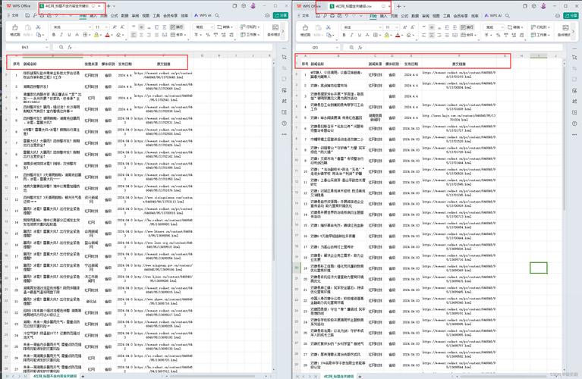Screen dimensions: 582x379
Task: Click the Cut scissors icon in left window
Action: [x=38, y=27]
